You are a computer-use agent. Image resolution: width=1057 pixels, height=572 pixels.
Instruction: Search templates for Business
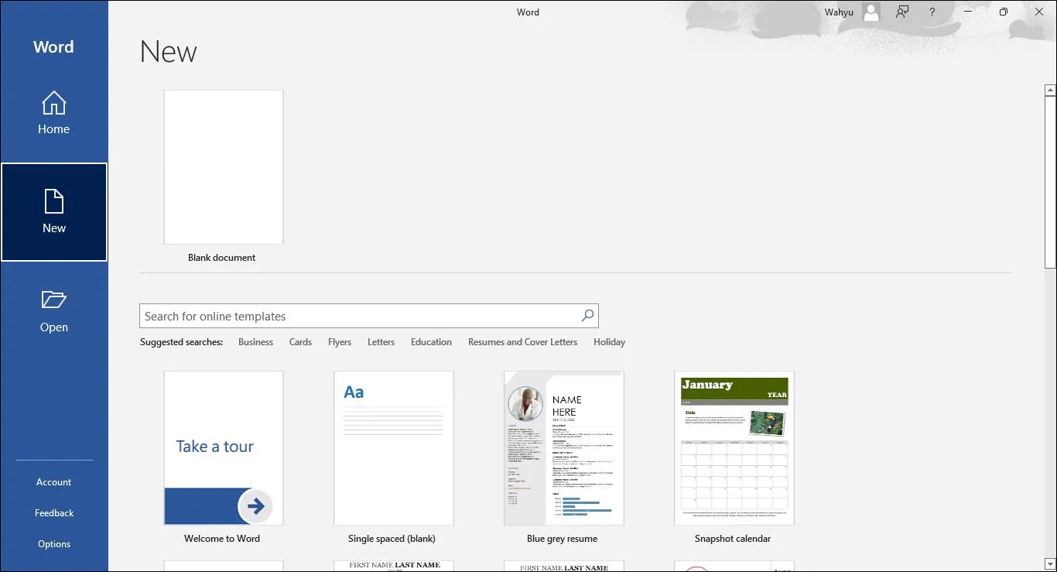tap(255, 341)
